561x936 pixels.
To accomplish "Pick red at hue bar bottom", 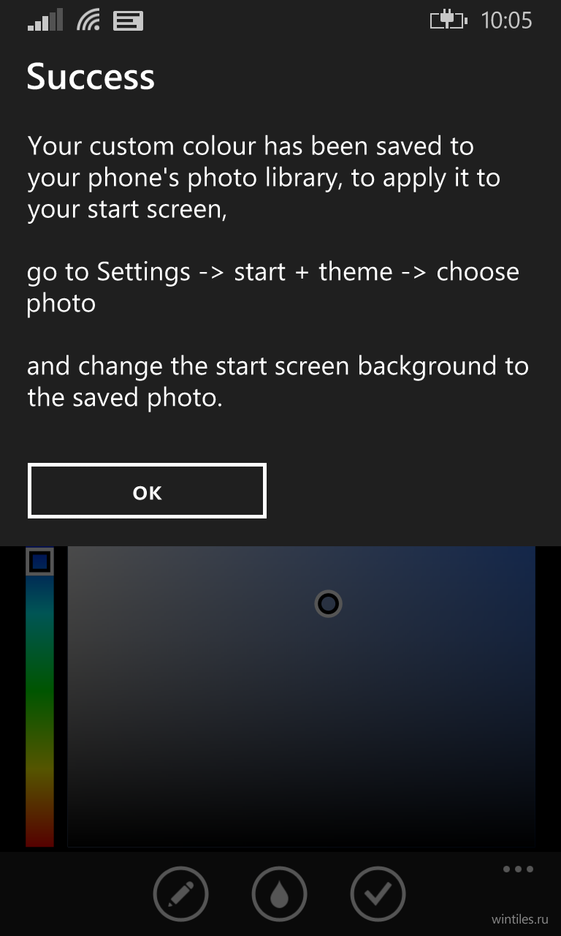I will (x=39, y=834).
